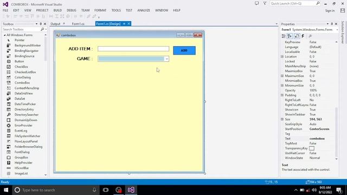Collapse All Windows Forms group
Screen dimensions: 347x195
point(4,35)
